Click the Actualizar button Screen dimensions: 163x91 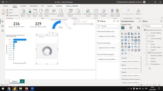click(78, 12)
